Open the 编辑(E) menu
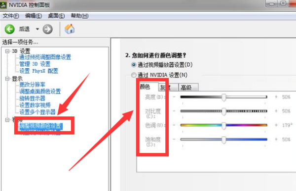 click(34, 16)
